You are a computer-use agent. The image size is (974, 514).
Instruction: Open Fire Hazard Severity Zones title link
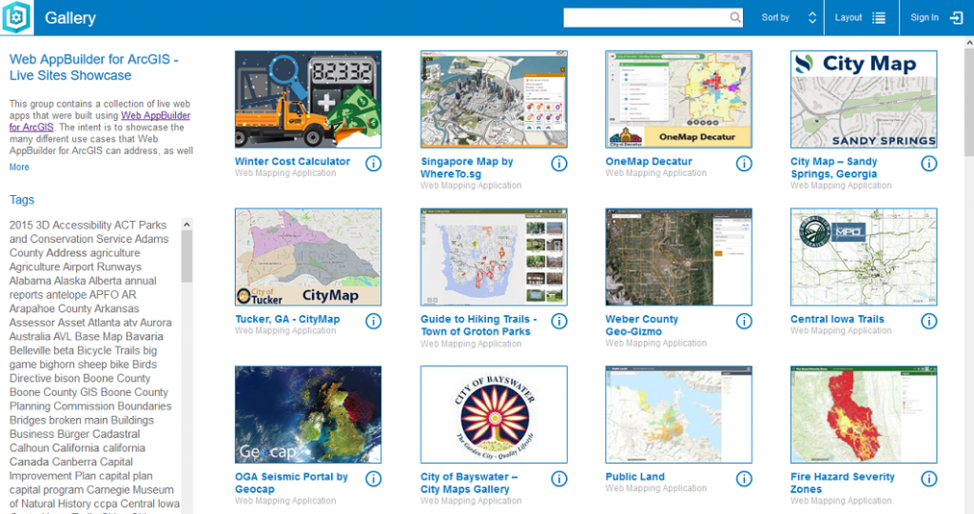point(843,483)
